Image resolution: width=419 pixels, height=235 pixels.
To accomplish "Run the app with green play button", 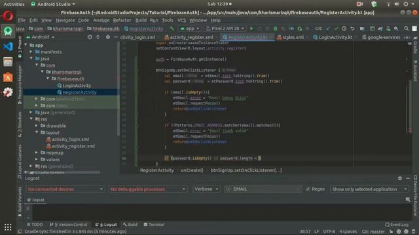I will 251,29.
